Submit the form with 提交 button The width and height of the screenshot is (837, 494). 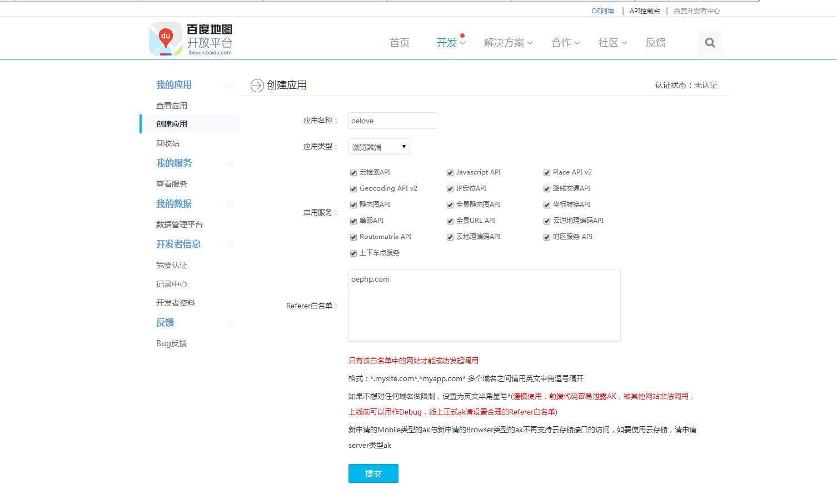[373, 473]
